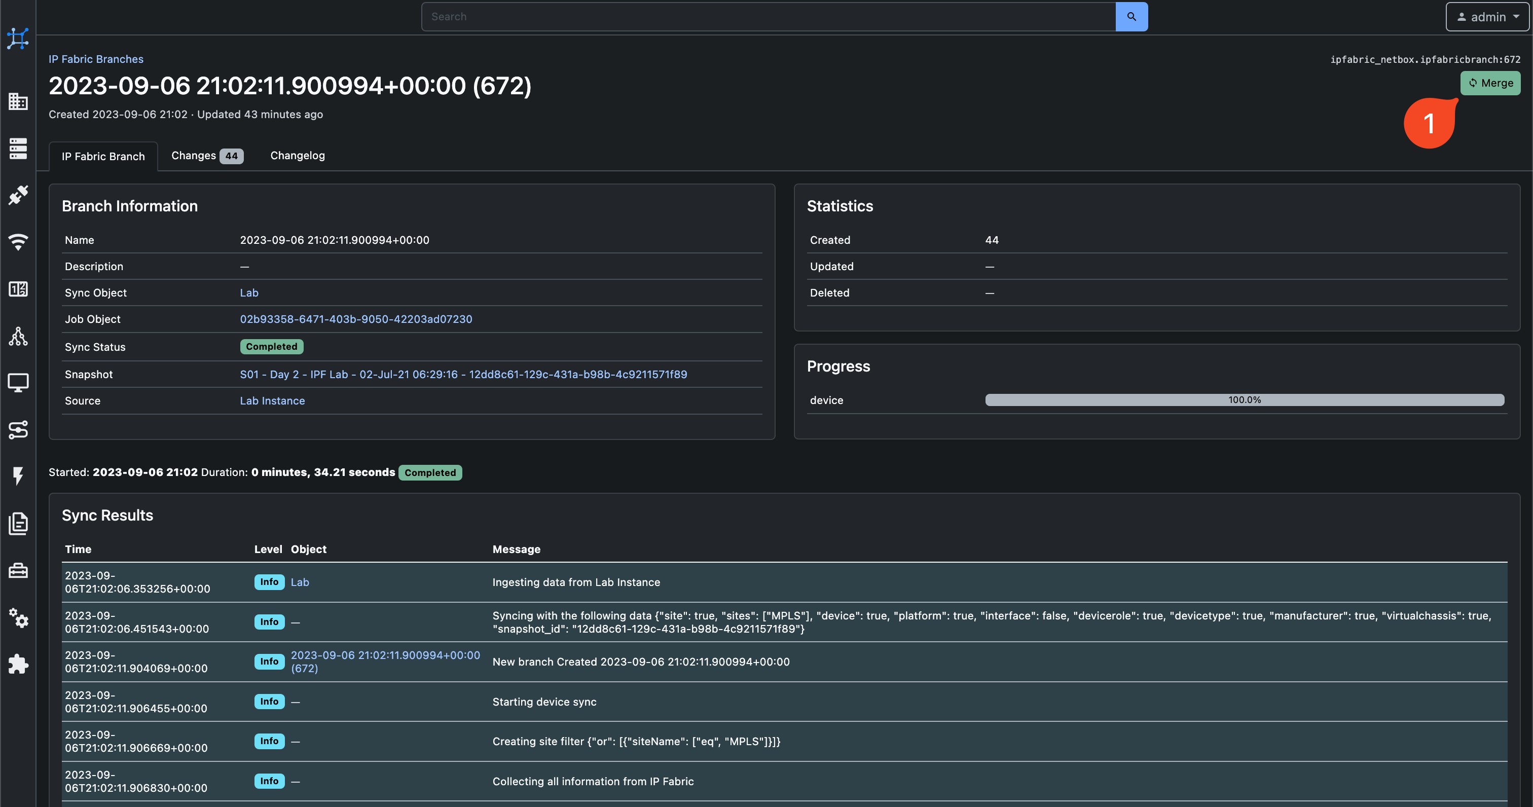Click the 'Creating site filter' message
The image size is (1533, 807).
coord(636,742)
